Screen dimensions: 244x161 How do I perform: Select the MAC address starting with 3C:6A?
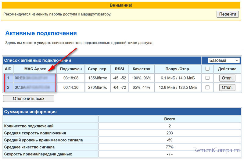click(32, 88)
